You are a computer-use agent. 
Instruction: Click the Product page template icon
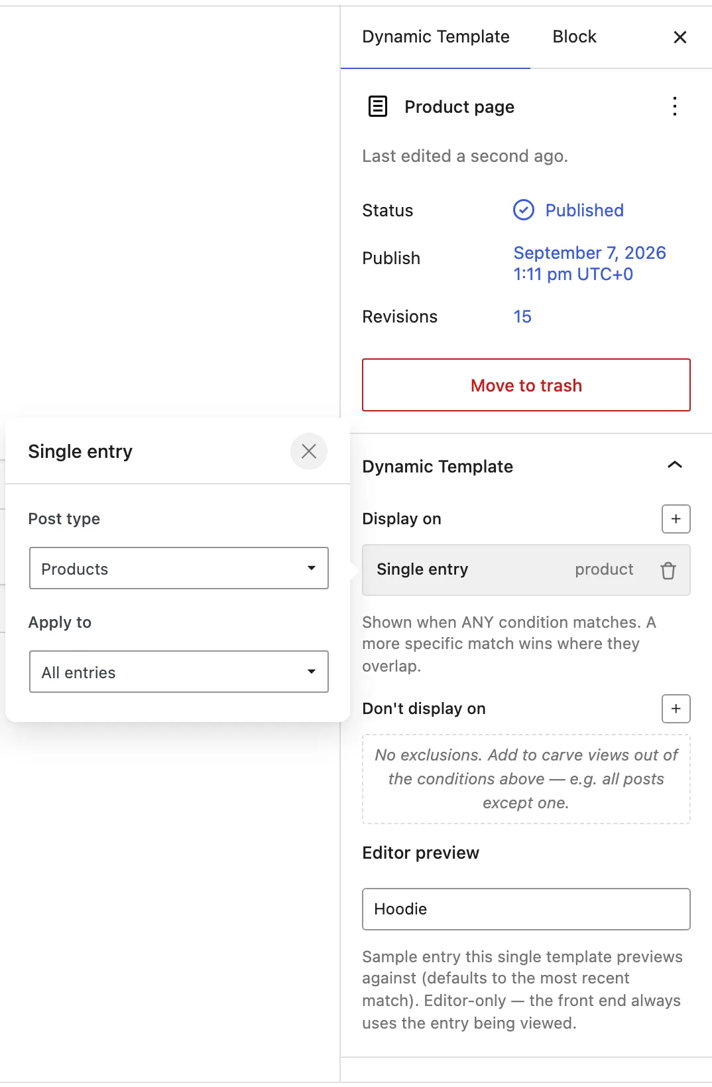pyautogui.click(x=378, y=106)
